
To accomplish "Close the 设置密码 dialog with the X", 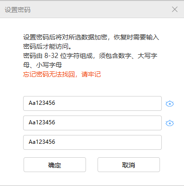I will click(175, 9).
